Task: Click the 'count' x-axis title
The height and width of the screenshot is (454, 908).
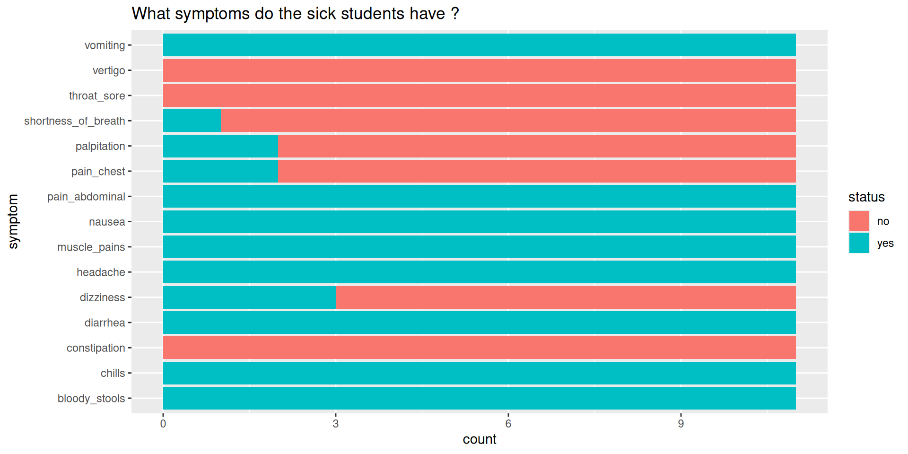Action: click(479, 439)
